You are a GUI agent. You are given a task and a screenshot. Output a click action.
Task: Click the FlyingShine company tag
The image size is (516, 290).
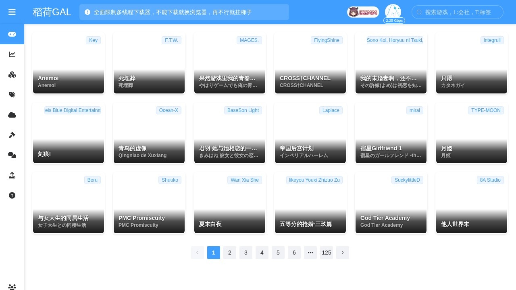[327, 40]
